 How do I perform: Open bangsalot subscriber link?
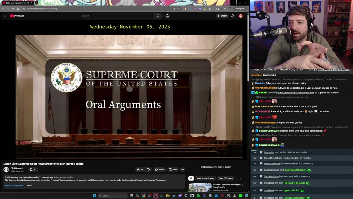(269, 153)
